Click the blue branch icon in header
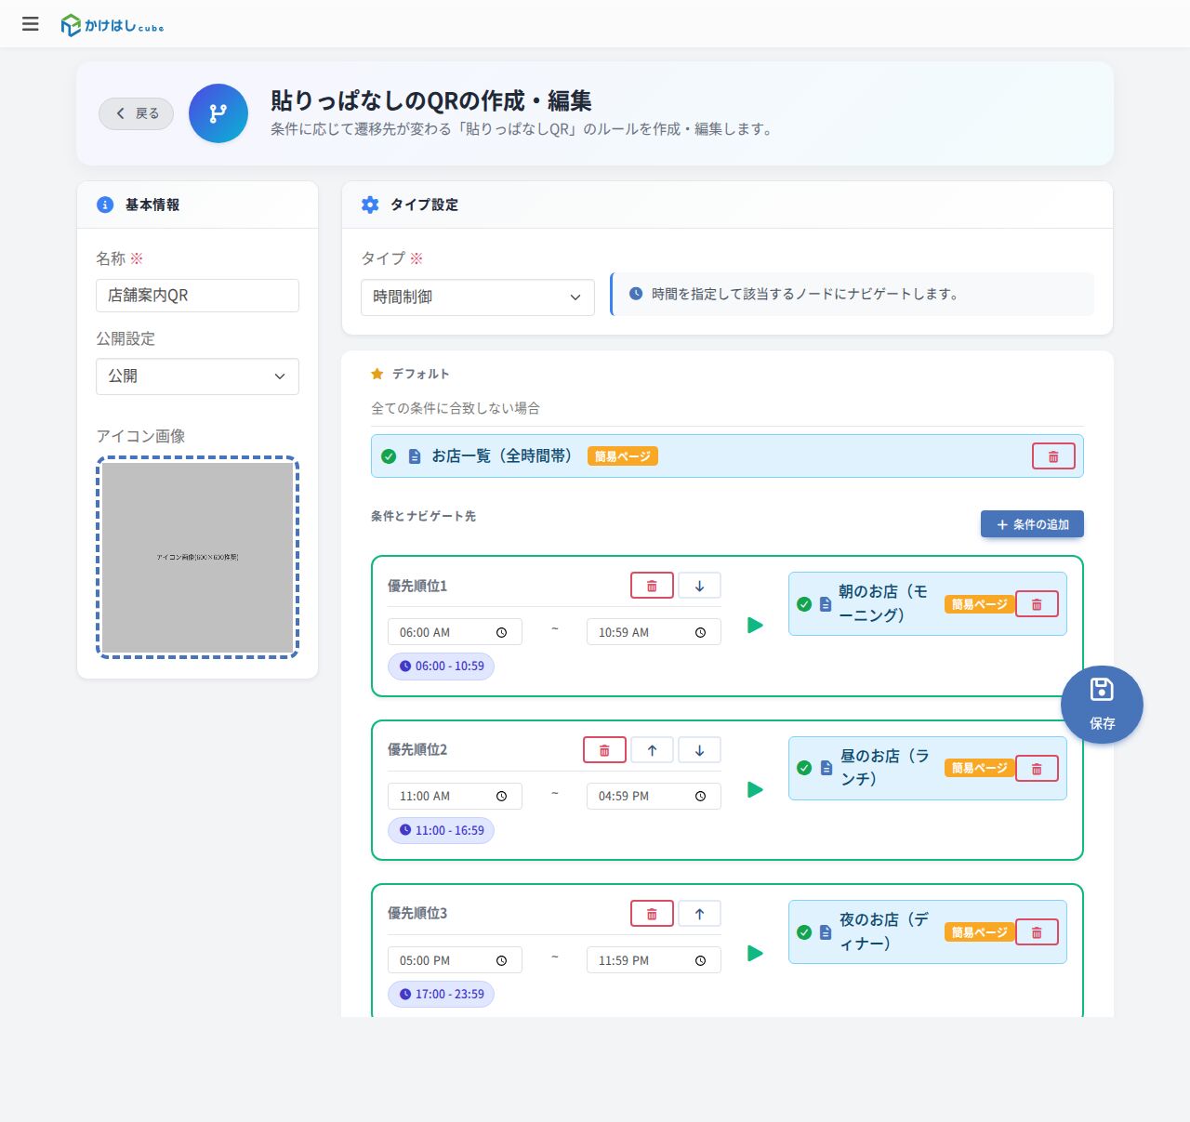Screen dimensions: 1190x1122 click(218, 113)
